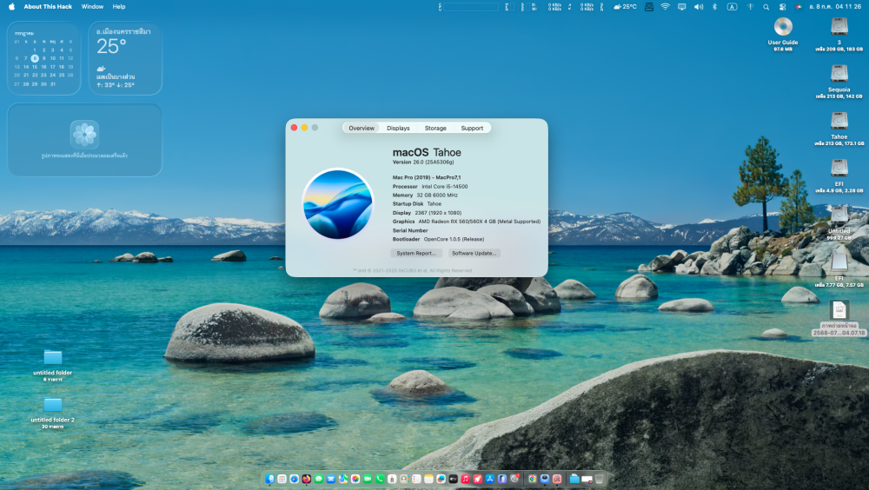
Task: Launch Apple TV from the dock
Action: tap(454, 479)
